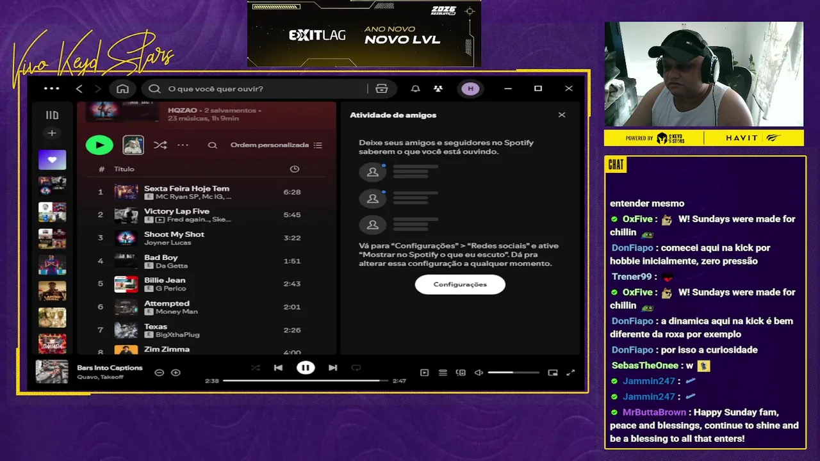
Task: Skip to previous track
Action: [x=278, y=368]
